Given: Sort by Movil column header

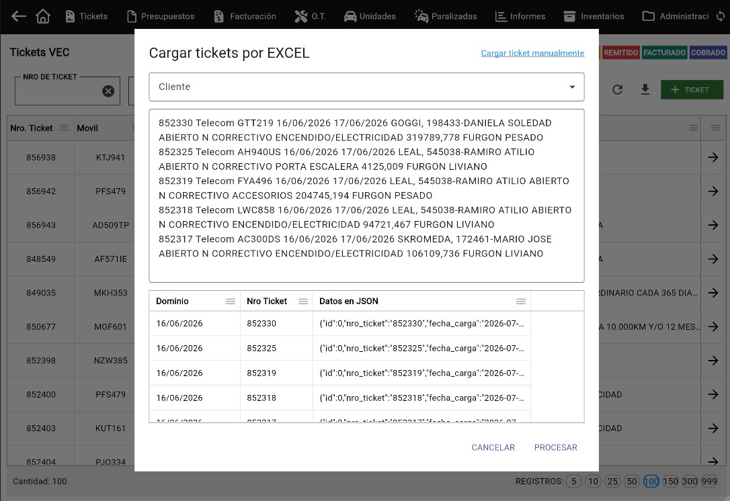Looking at the screenshot, I should click(87, 128).
